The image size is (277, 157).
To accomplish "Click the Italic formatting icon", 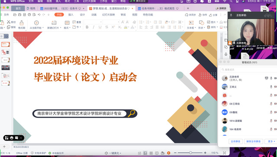I will point(94,27).
